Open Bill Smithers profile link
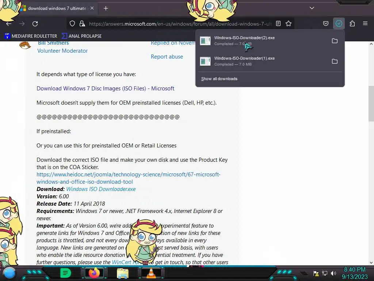374x281 pixels. click(x=53, y=43)
